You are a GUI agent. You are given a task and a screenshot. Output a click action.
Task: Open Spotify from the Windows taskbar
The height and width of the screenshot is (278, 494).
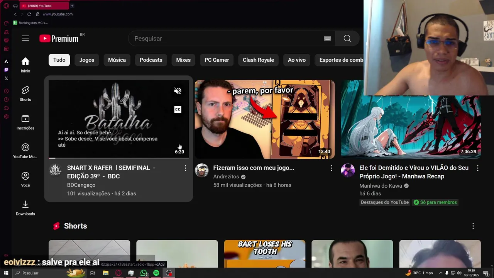point(156,273)
